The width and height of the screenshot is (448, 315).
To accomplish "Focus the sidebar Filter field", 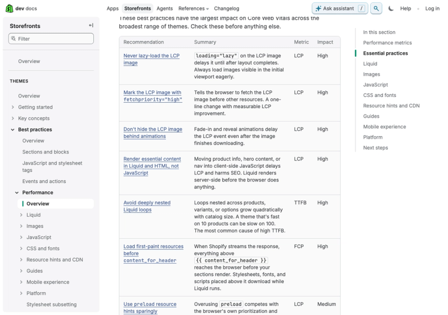I will click(51, 39).
